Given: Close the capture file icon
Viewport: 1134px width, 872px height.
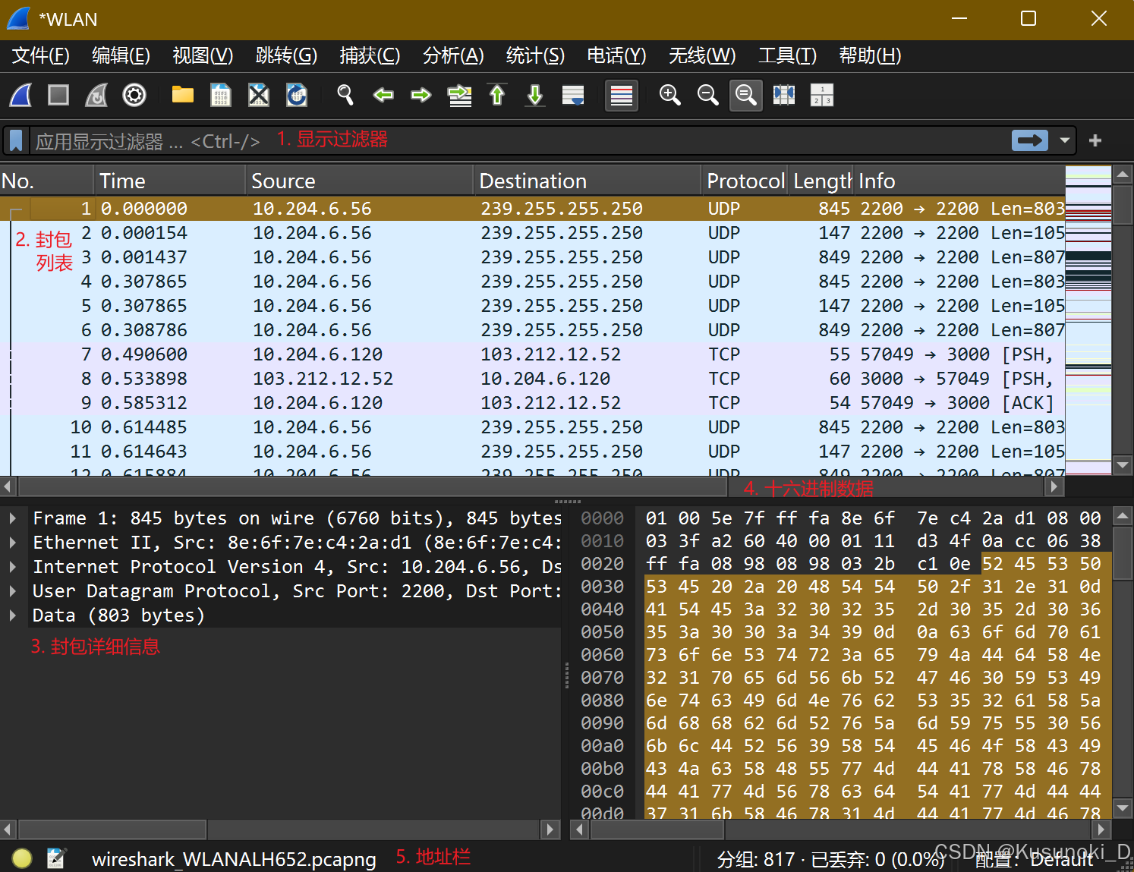Looking at the screenshot, I should pyautogui.click(x=258, y=95).
